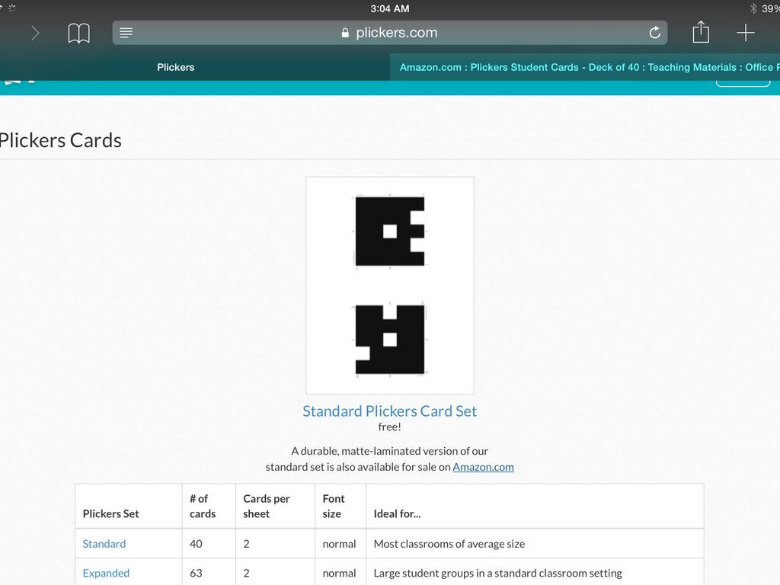The height and width of the screenshot is (585, 780).
Task: Tap the Safari forward arrow
Action: pyautogui.click(x=35, y=33)
